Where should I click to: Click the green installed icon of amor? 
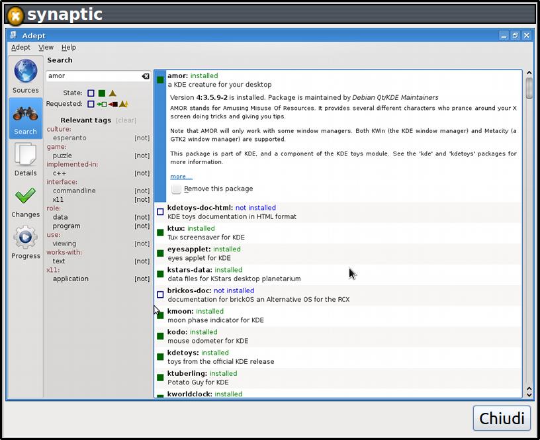click(x=160, y=80)
